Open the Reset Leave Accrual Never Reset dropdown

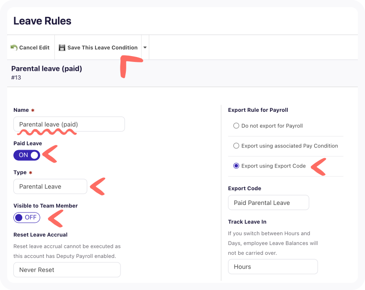click(x=67, y=270)
